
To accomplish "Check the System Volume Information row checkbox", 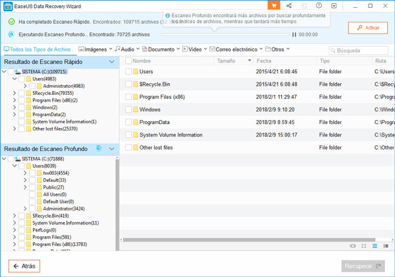I will click(128, 135).
